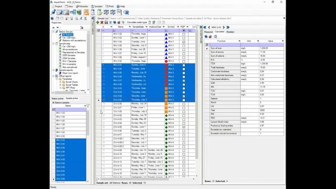Click the green Excel export icon in main toolbar

tap(79, 12)
